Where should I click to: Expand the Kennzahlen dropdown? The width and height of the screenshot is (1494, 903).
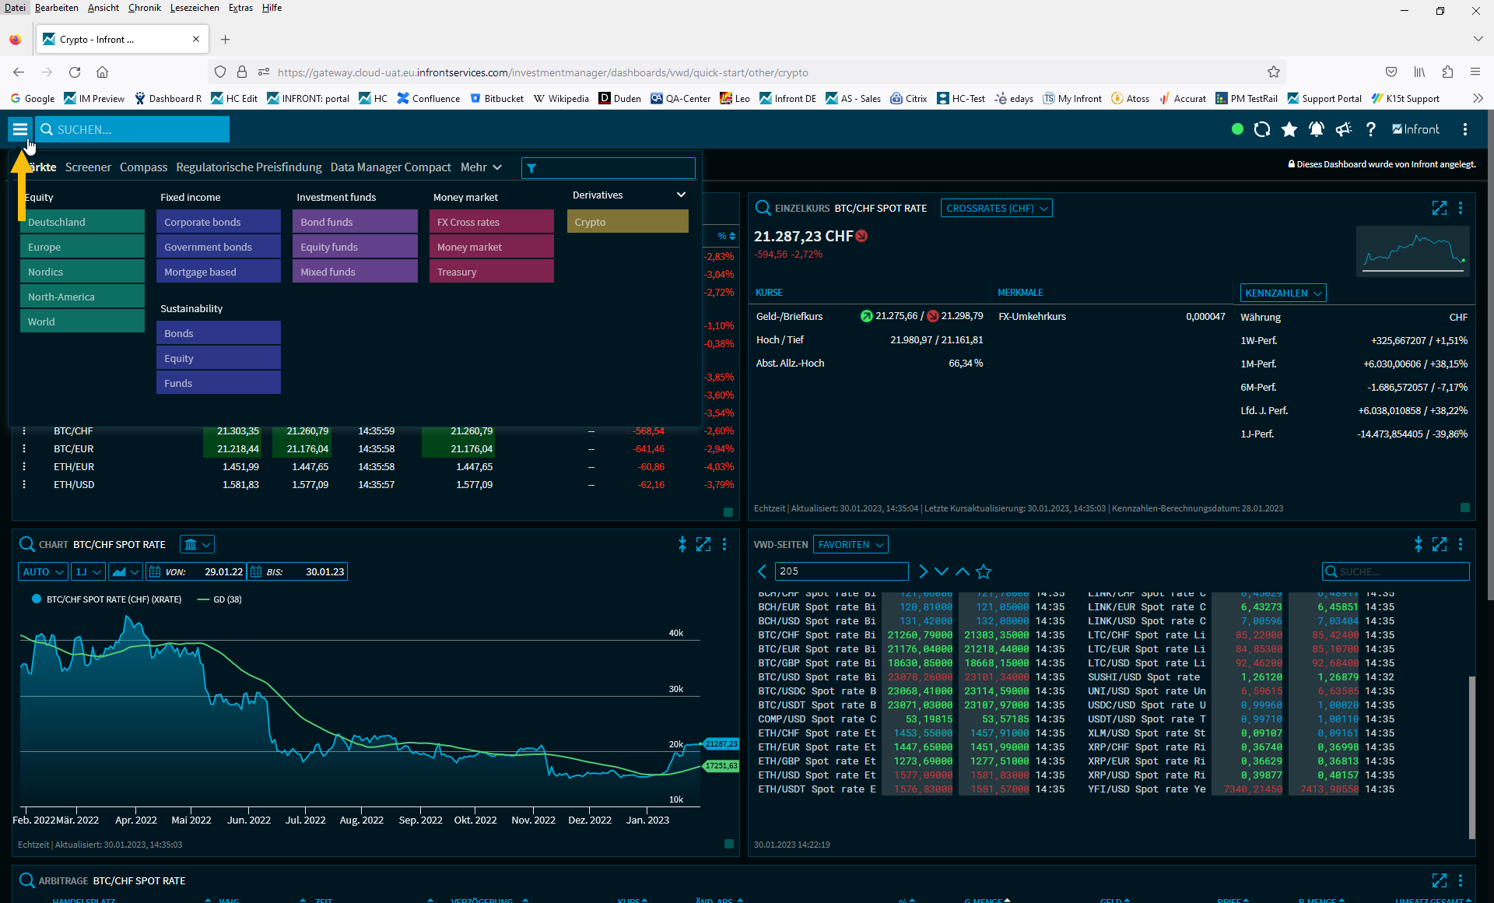(1282, 293)
